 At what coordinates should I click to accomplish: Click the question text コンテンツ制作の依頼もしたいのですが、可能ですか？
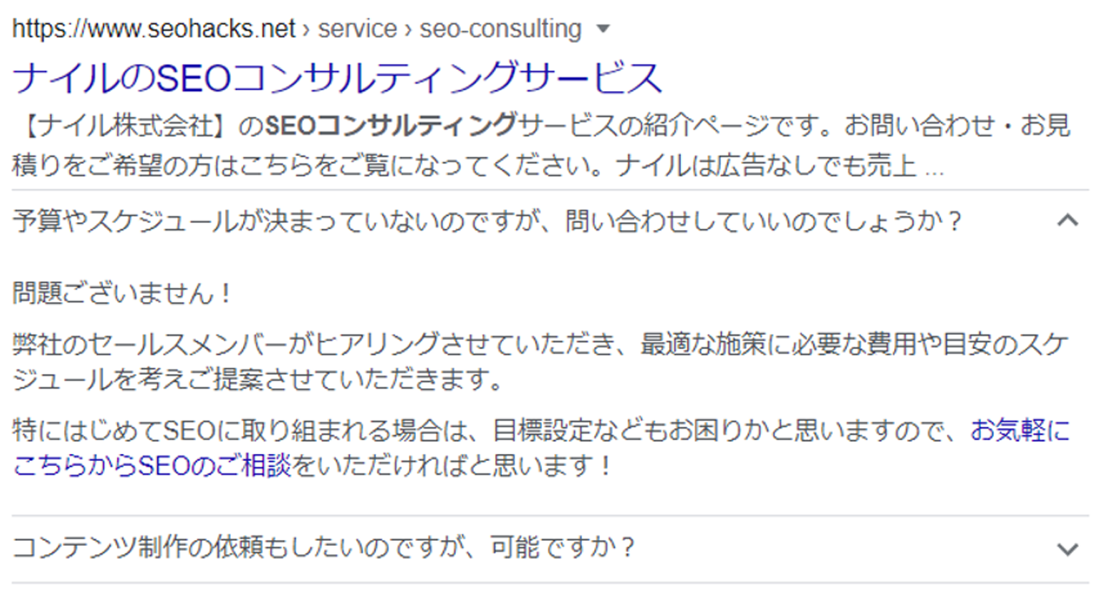click(324, 547)
